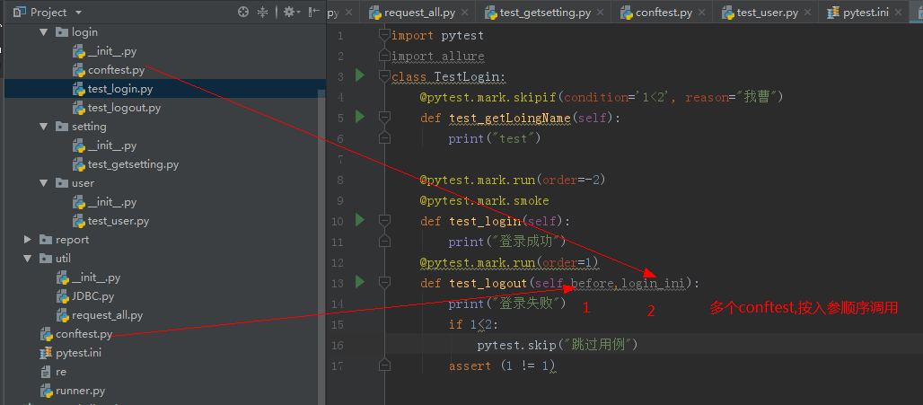Select __init__.py under user folder
The height and width of the screenshot is (405, 923).
pyautogui.click(x=112, y=202)
